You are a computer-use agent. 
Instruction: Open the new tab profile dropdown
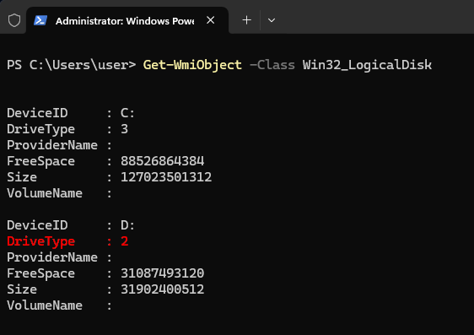272,20
